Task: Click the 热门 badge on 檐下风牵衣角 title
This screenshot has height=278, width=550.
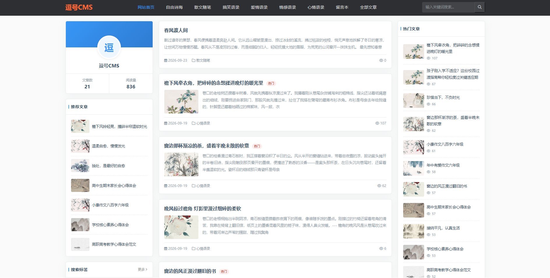Action: [x=271, y=83]
